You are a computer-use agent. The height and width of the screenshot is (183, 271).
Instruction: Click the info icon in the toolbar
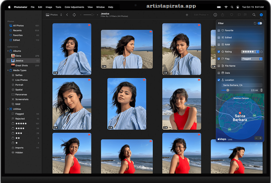pyautogui.click(x=215, y=15)
